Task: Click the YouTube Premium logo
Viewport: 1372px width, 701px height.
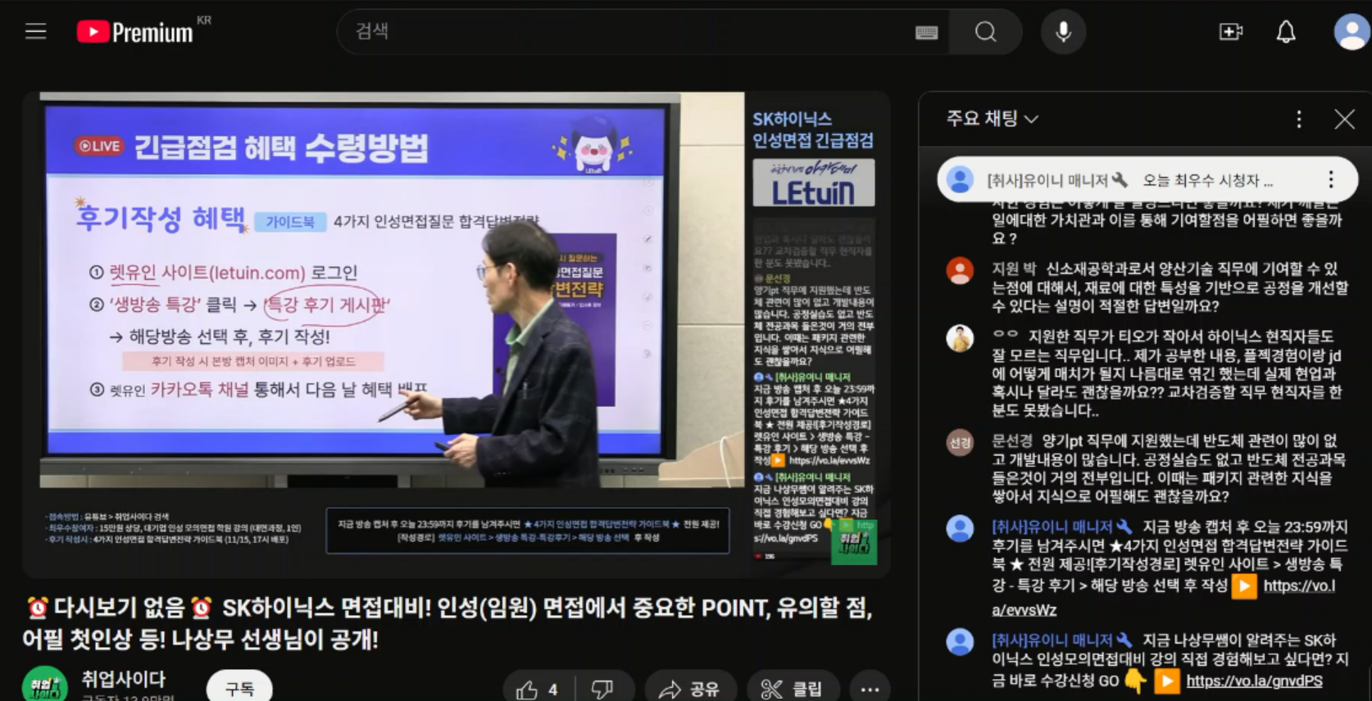Action: coord(135,32)
